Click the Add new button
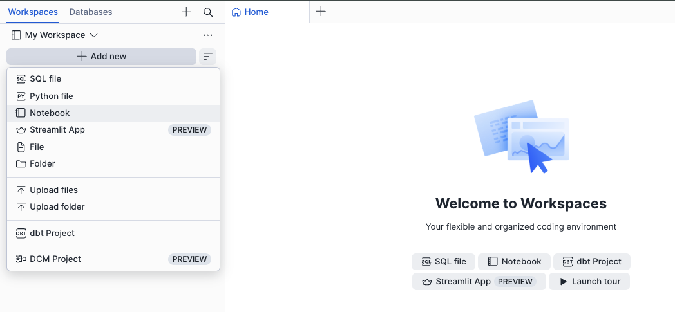The width and height of the screenshot is (675, 312). coord(102,57)
